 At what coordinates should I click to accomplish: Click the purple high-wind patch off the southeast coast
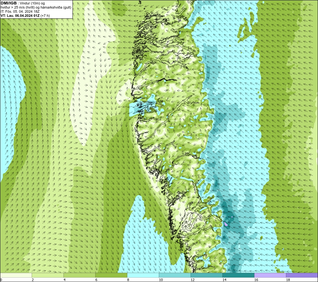pos(226,224)
